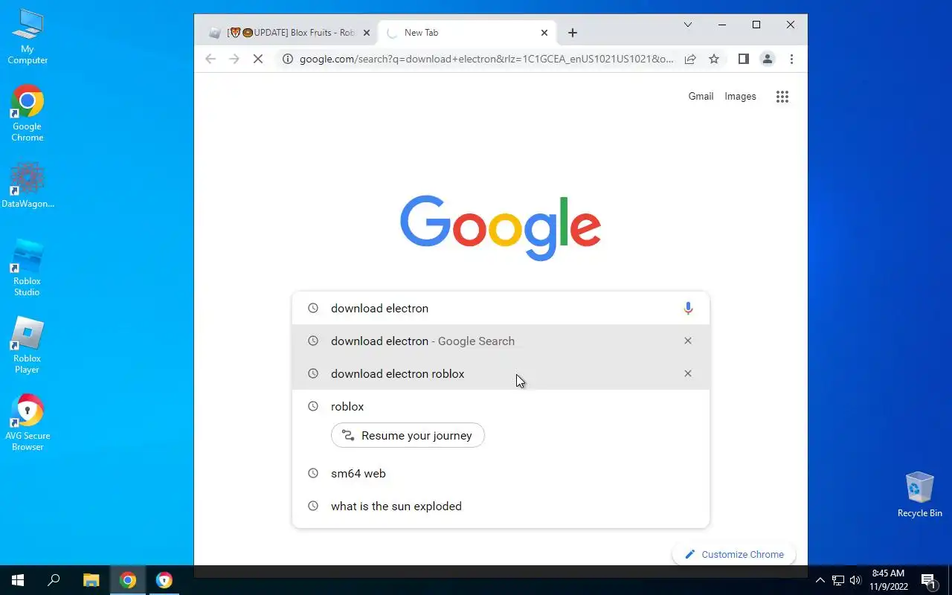View site information icon in address bar

click(288, 59)
